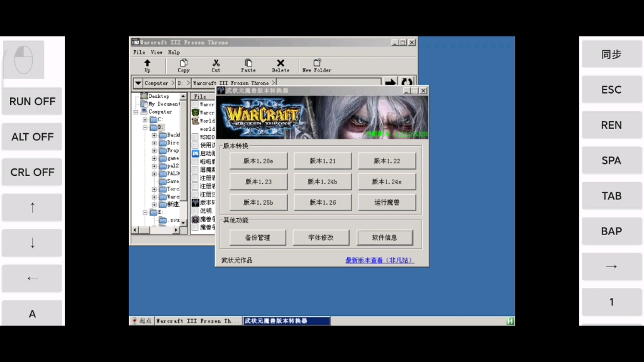The width and height of the screenshot is (644, 362).
Task: Click the 同步 sync key
Action: [611, 54]
